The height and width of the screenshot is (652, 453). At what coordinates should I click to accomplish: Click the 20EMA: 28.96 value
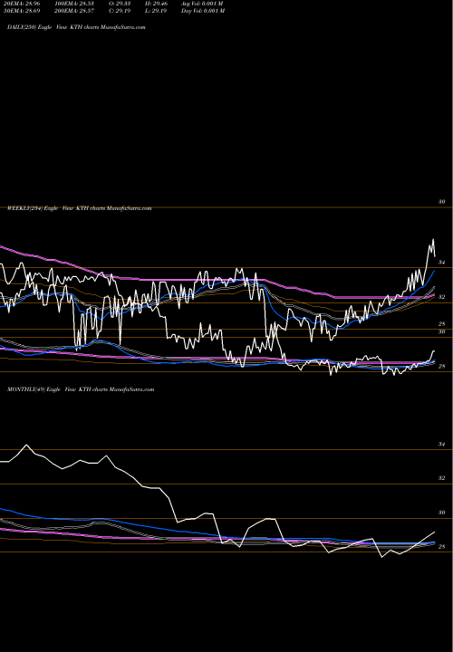[x=22, y=4]
